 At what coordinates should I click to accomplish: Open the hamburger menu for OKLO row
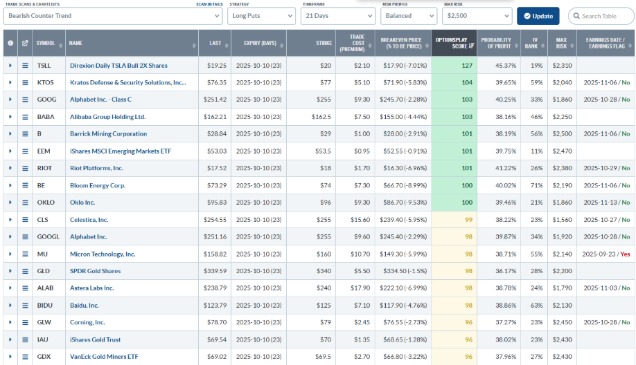click(25, 203)
